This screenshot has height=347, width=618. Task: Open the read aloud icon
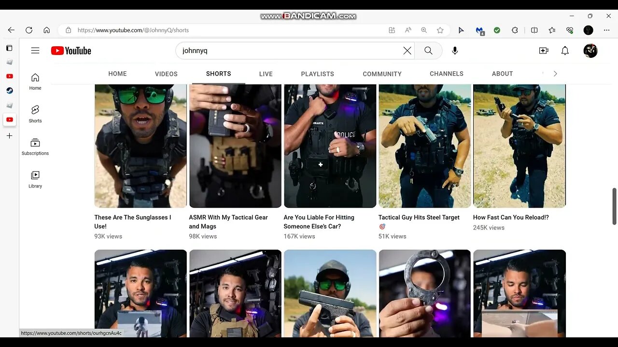408,30
